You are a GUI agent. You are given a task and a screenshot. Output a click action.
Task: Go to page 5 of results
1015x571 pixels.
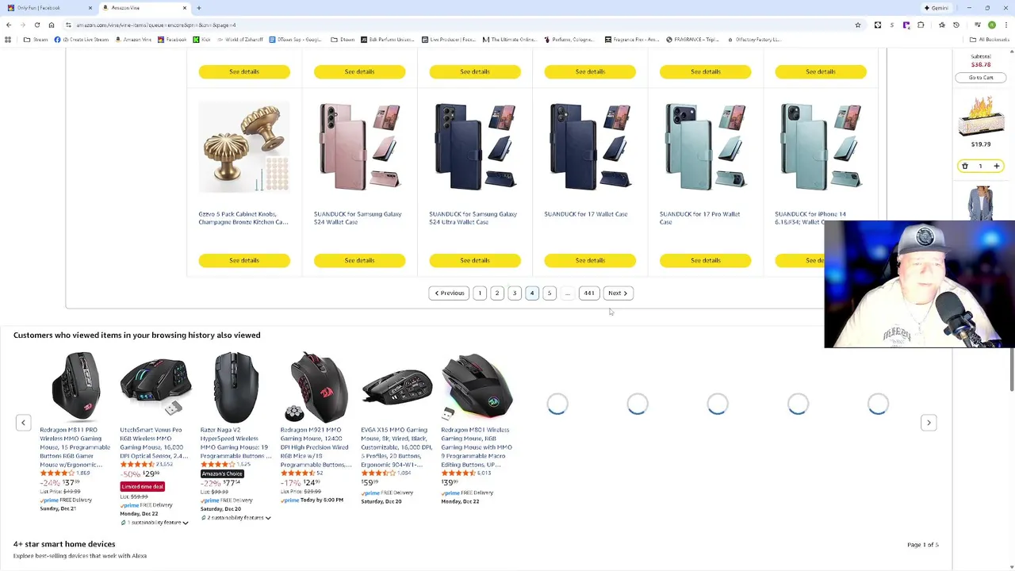coord(549,293)
